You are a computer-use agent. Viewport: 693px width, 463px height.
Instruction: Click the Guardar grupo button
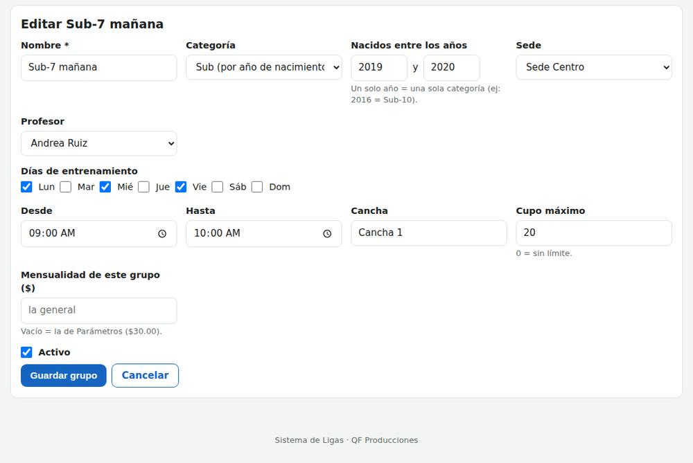[64, 375]
